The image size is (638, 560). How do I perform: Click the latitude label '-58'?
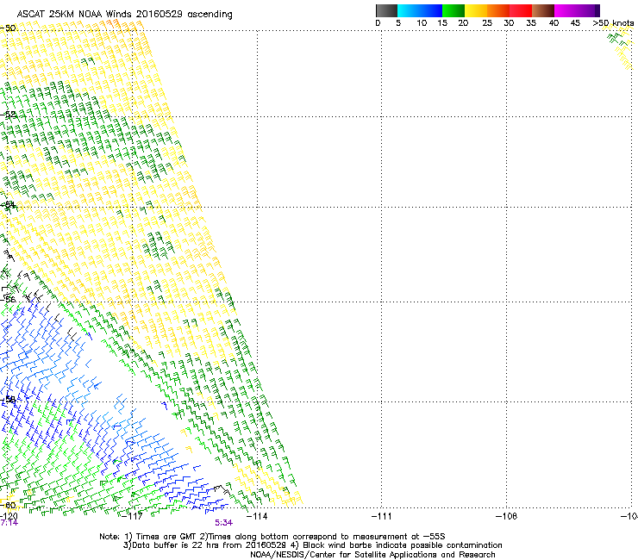(8, 400)
